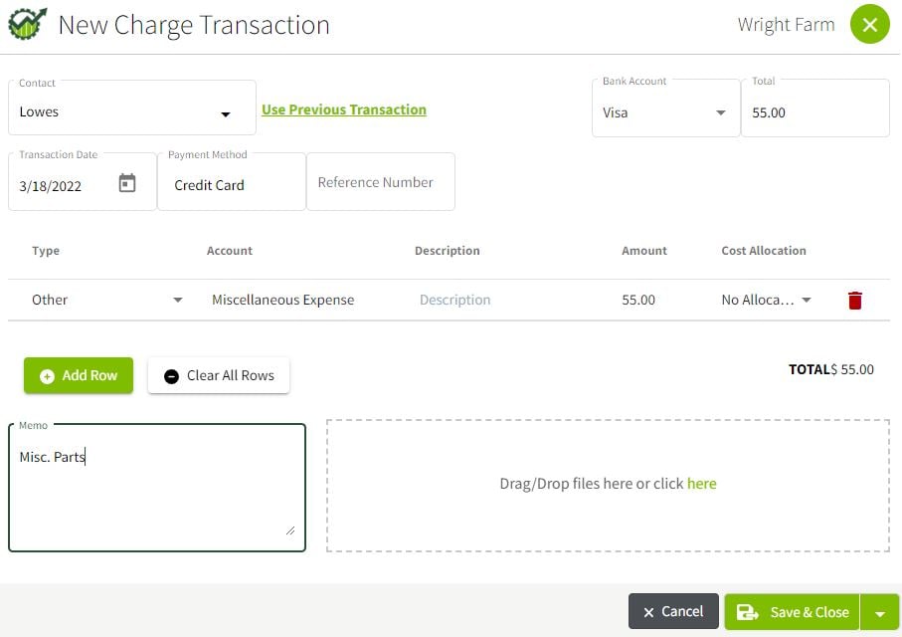This screenshot has width=902, height=637.
Task: Click the minus icon on Clear All Rows
Action: click(x=171, y=375)
